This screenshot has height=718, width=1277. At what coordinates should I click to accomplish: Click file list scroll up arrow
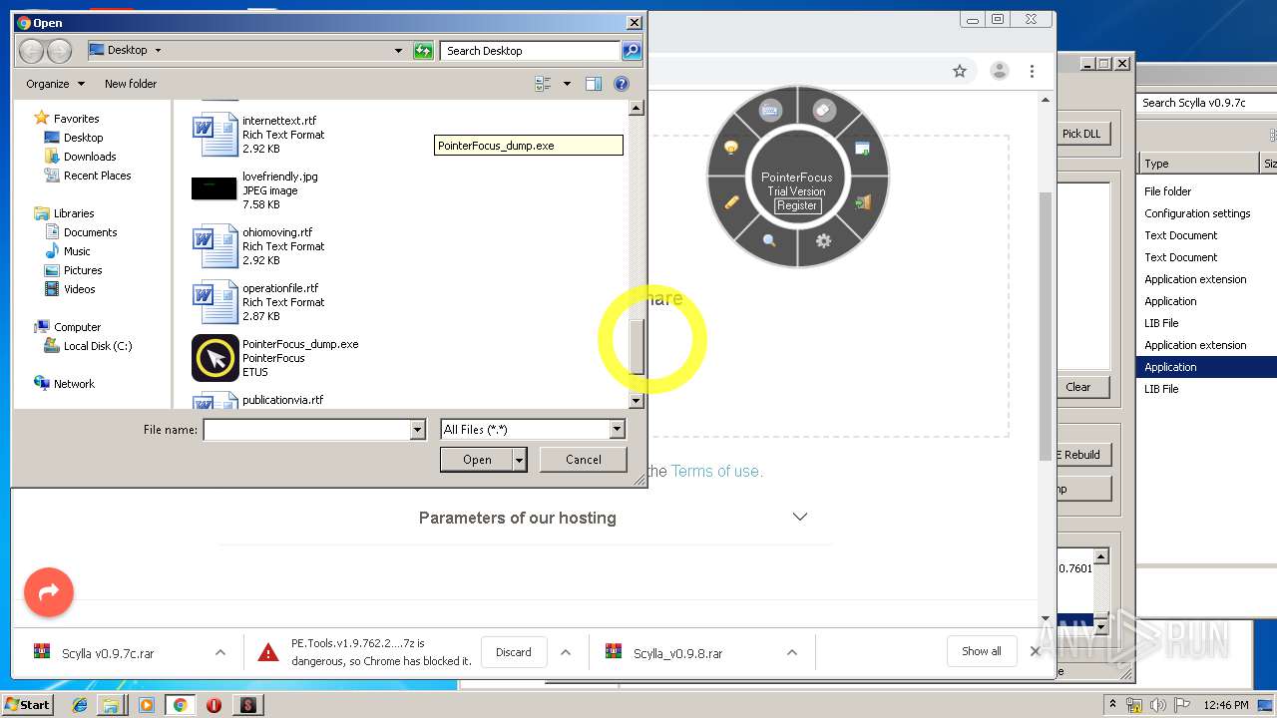(x=637, y=108)
